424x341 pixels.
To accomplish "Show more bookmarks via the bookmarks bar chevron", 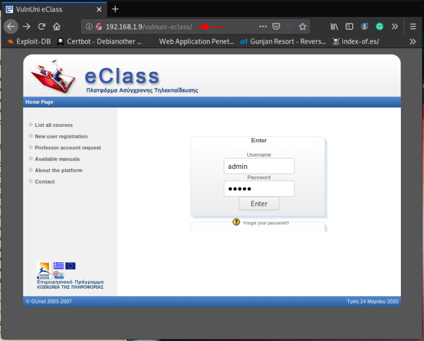I will [412, 41].
